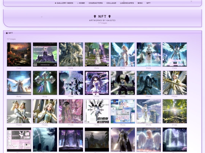Open the Landscapes gallery
205x153 pixels.
(127, 3)
